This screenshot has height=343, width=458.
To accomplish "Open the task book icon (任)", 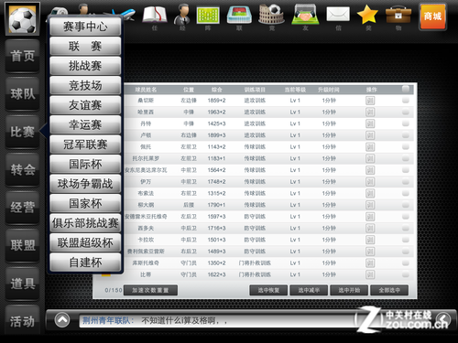I will (x=155, y=15).
